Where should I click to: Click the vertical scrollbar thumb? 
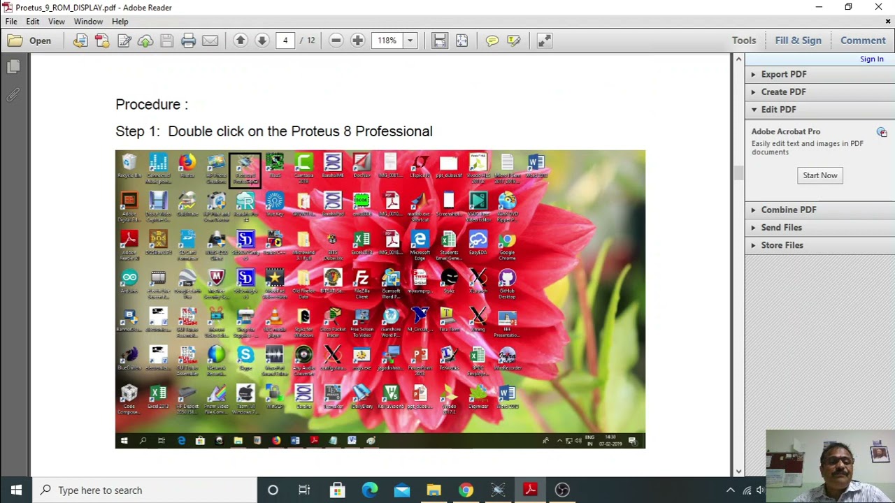point(738,173)
